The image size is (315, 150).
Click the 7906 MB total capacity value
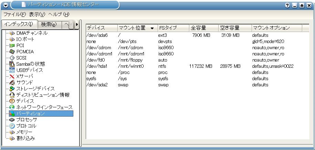point(201,35)
